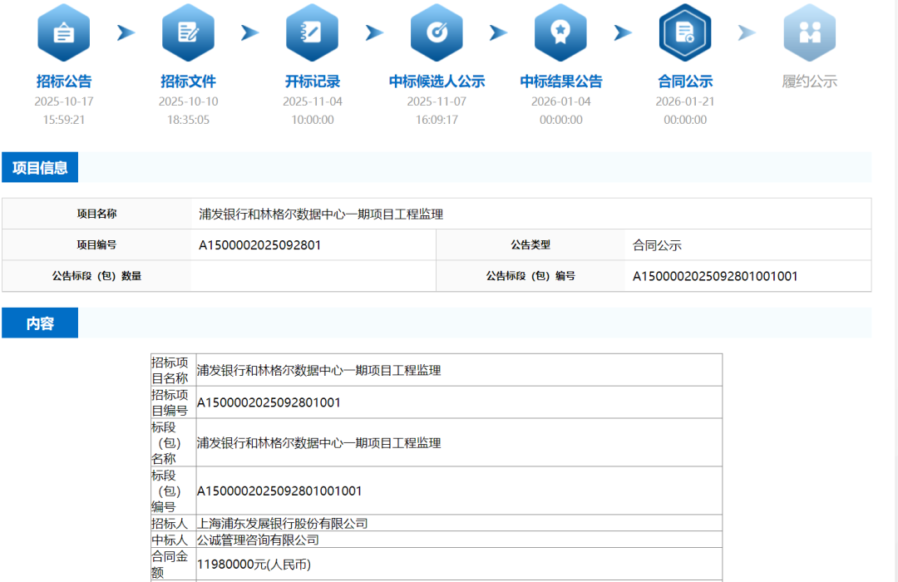Select project name value in 项目信息 table

click(x=321, y=215)
